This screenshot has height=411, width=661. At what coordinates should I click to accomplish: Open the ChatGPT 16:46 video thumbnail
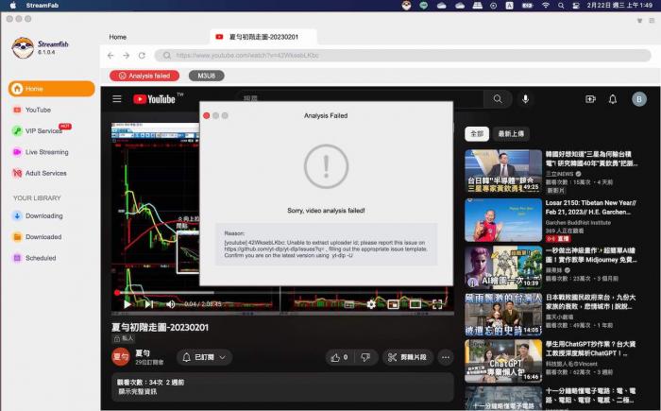(x=503, y=361)
